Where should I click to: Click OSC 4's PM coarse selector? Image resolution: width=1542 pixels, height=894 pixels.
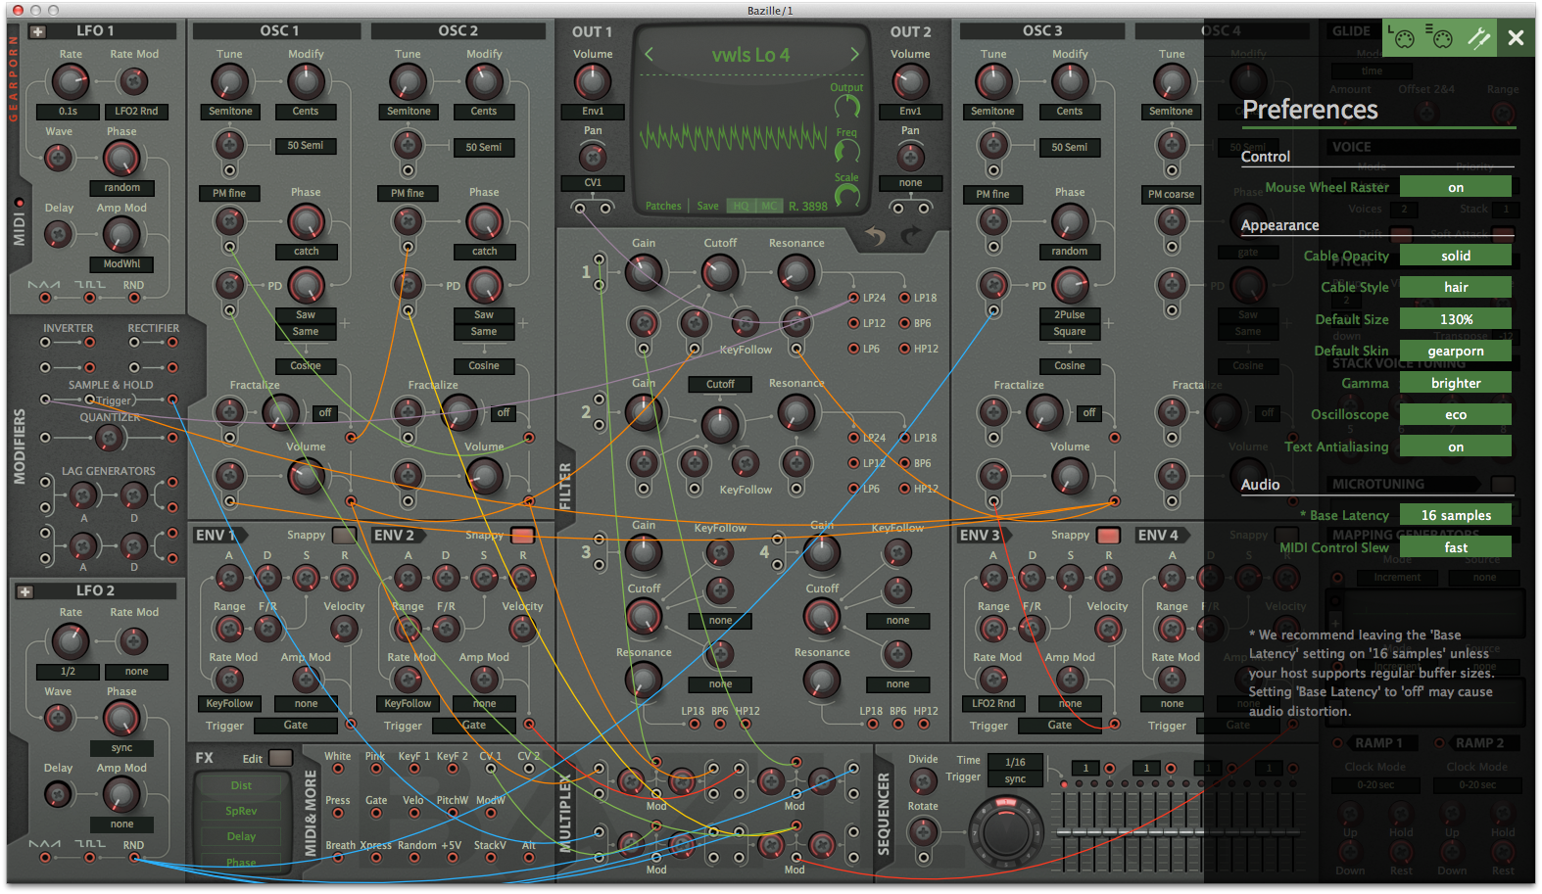(1171, 195)
